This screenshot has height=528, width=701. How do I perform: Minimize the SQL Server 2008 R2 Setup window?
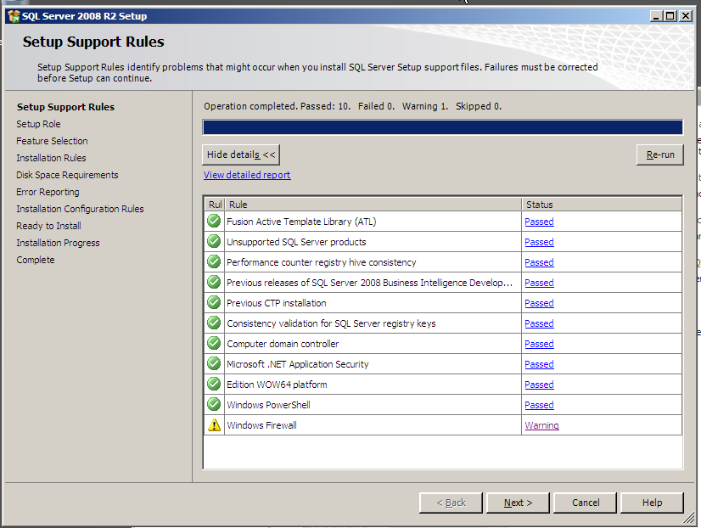(656, 16)
